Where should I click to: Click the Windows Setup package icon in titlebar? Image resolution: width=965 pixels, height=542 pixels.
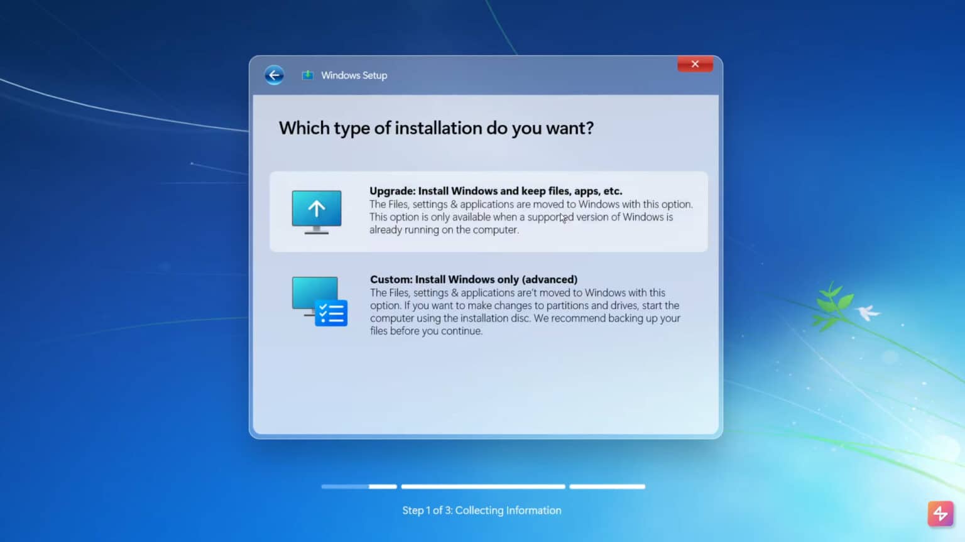(x=307, y=74)
